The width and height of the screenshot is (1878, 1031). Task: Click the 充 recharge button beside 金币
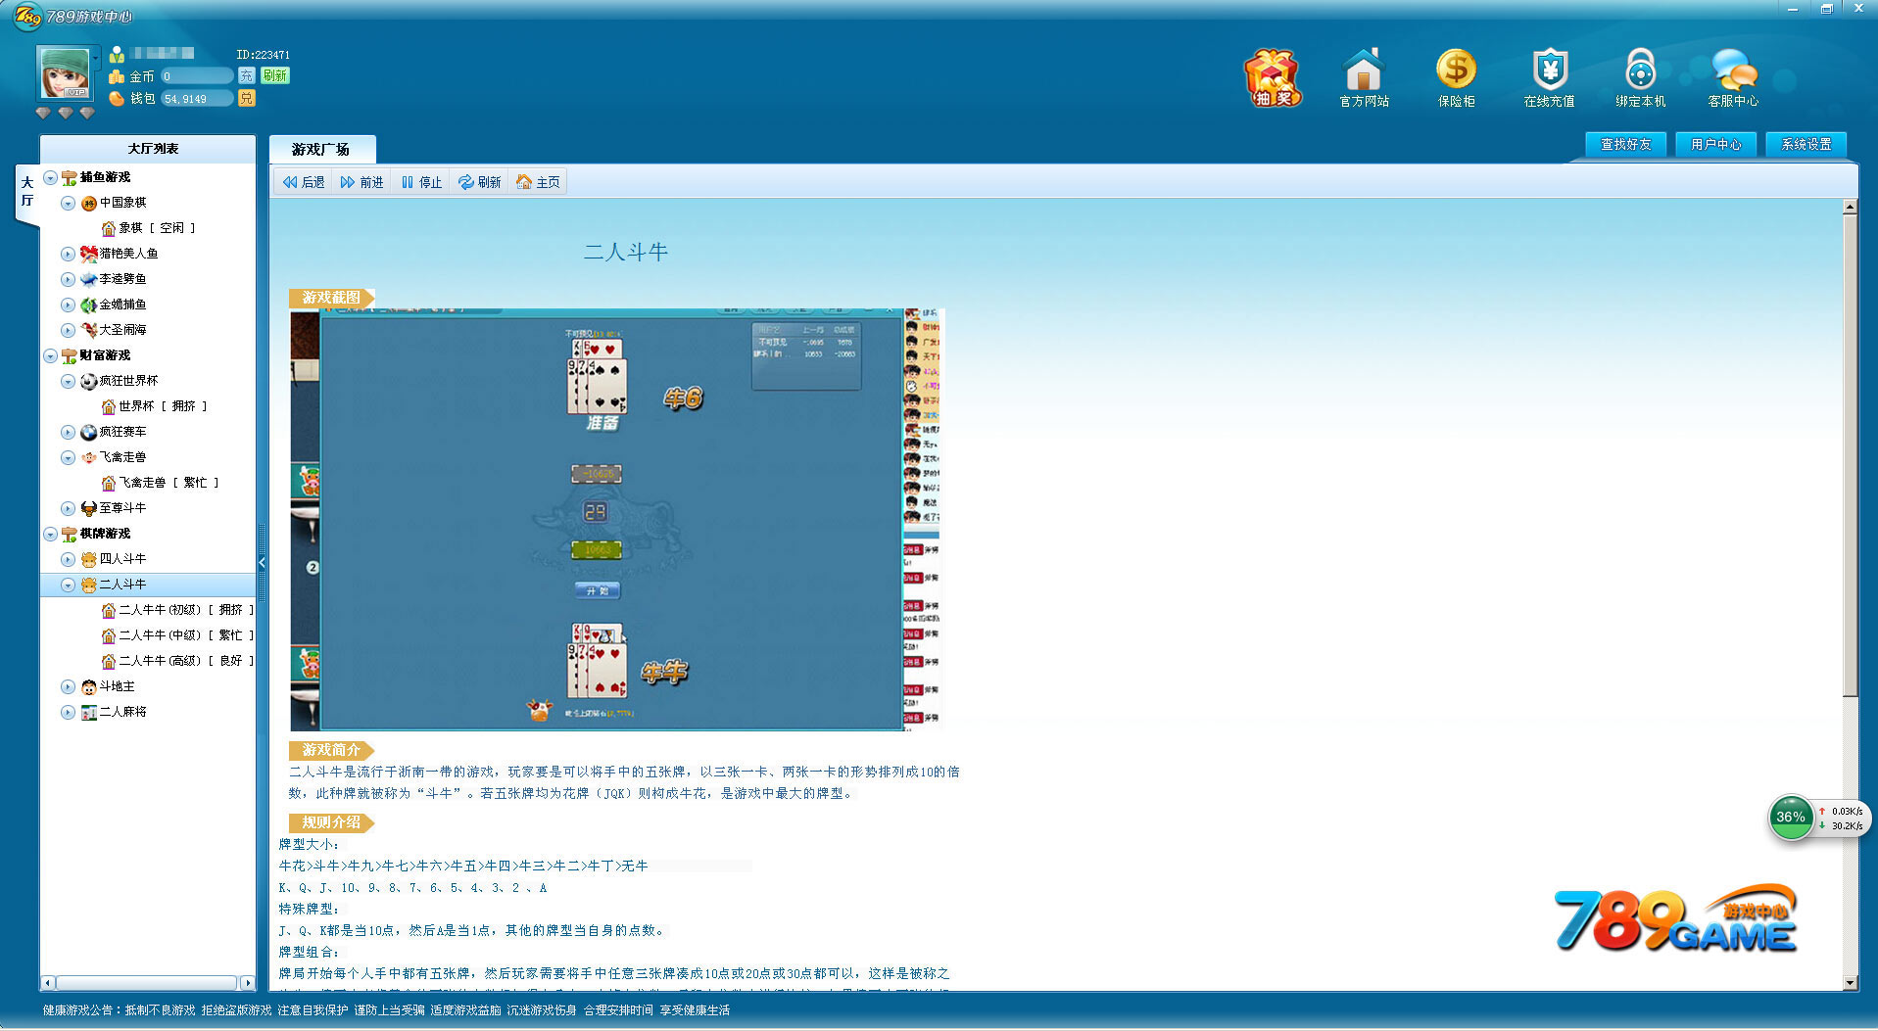point(246,75)
